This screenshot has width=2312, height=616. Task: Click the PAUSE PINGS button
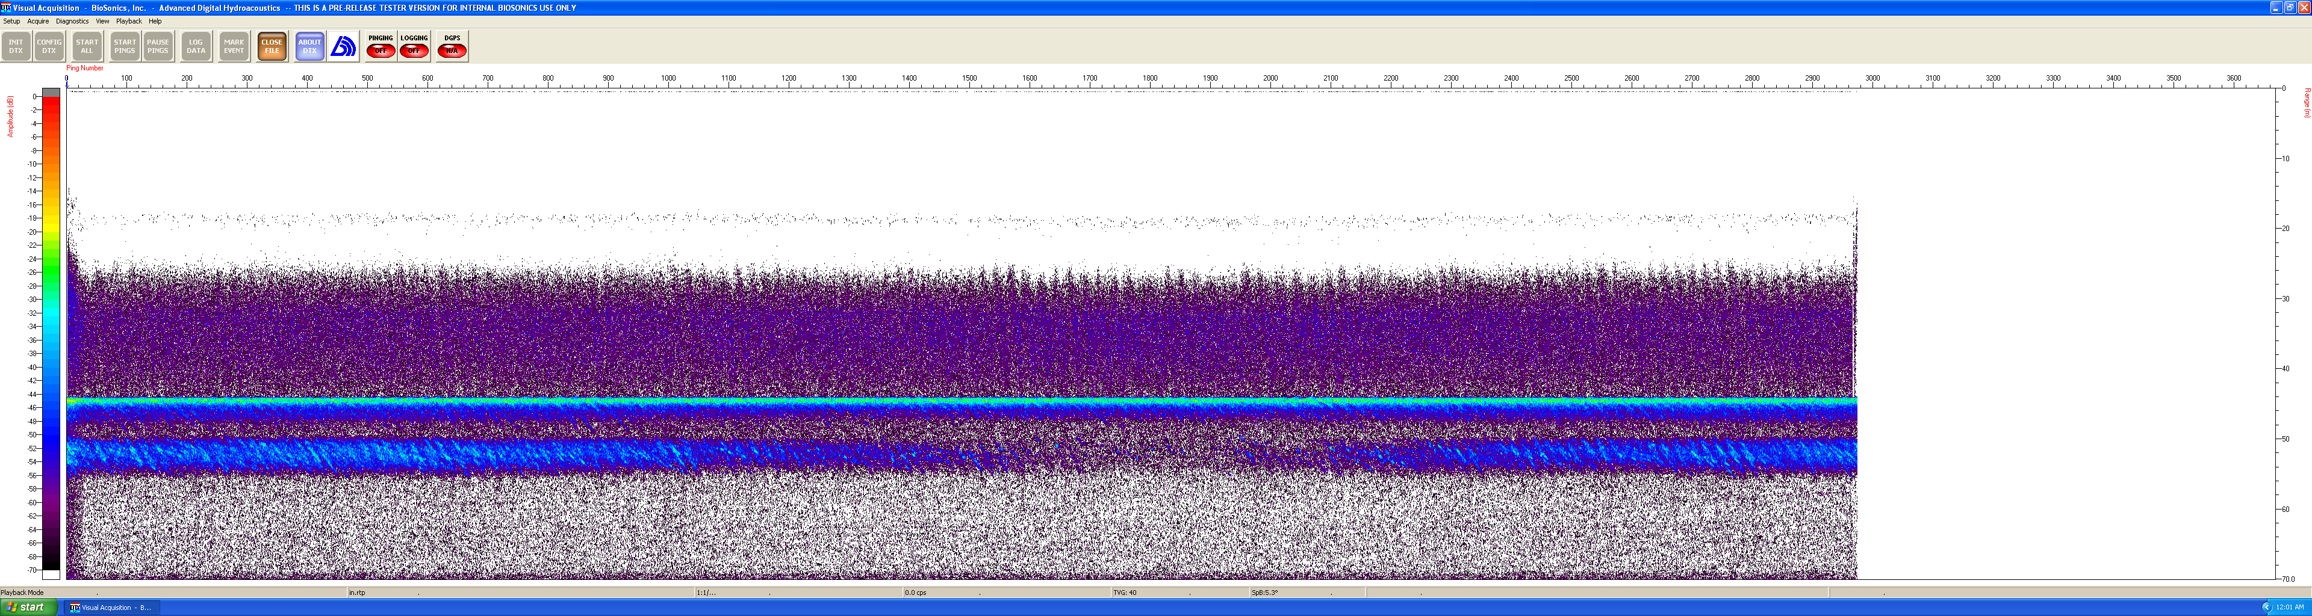coord(158,47)
